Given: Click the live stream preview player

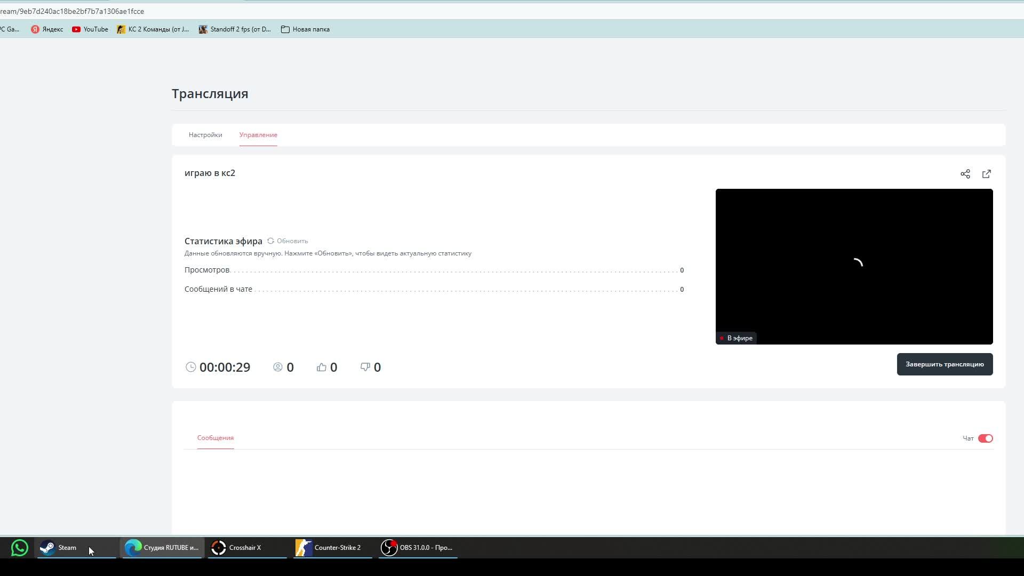Looking at the screenshot, I should pos(854,266).
